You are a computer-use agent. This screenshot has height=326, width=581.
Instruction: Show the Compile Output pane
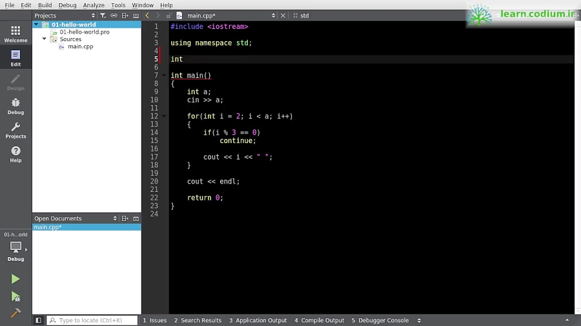[x=320, y=320]
